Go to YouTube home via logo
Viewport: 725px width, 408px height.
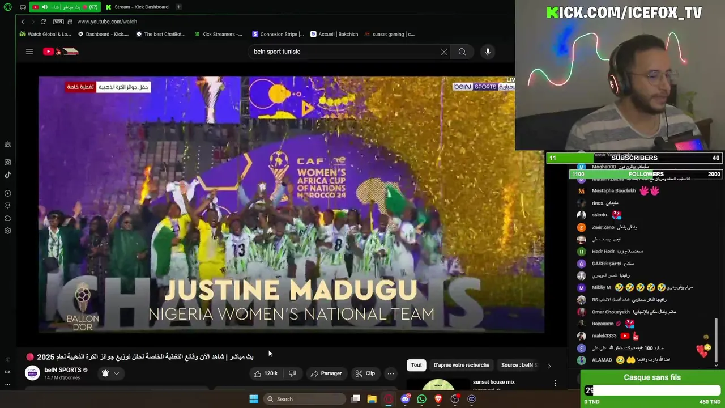[x=61, y=52]
